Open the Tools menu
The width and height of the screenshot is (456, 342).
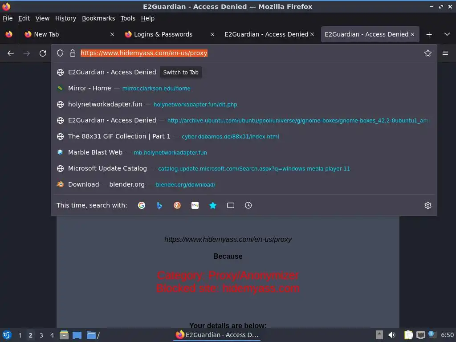(128, 18)
